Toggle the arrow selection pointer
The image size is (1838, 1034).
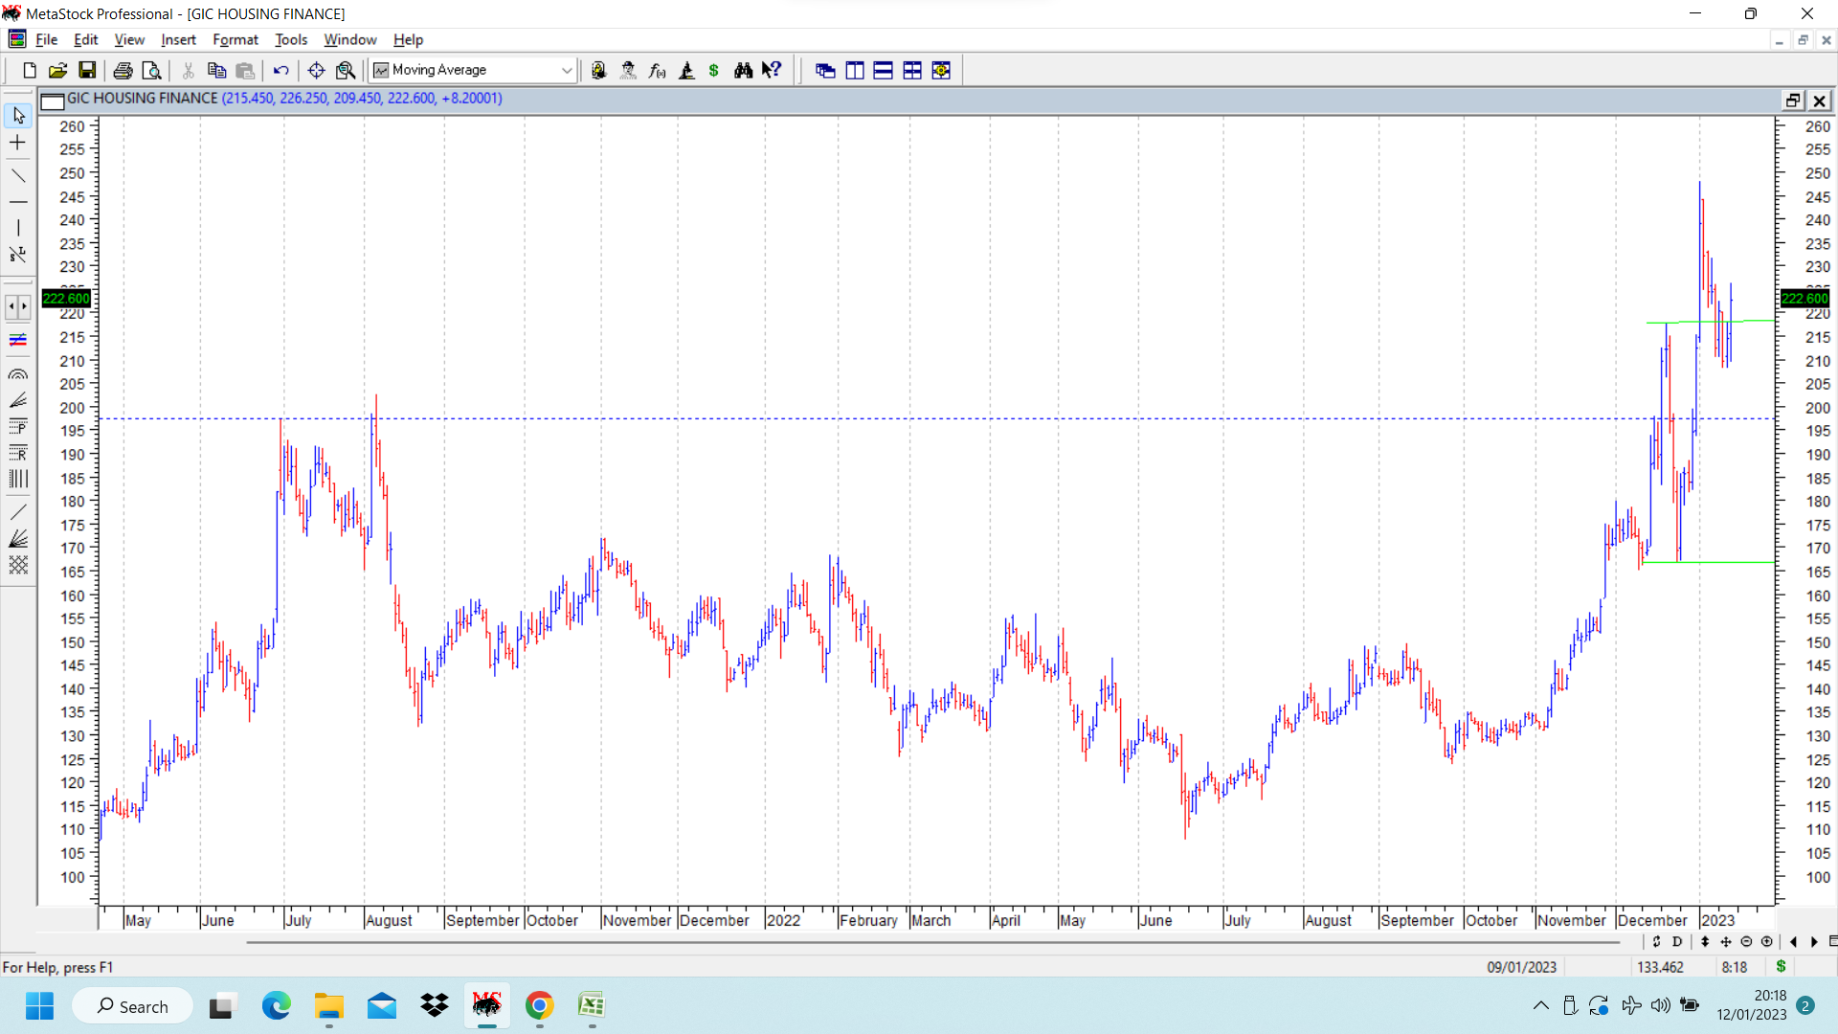(x=18, y=116)
